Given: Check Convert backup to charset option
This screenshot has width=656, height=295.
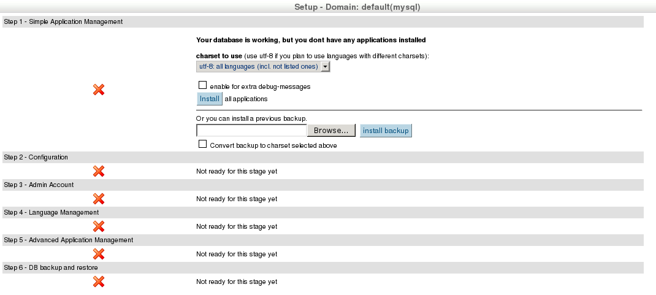Looking at the screenshot, I should [x=202, y=144].
